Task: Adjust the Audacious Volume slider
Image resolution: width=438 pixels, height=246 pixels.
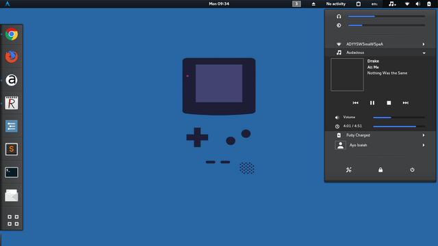Action: [x=399, y=118]
